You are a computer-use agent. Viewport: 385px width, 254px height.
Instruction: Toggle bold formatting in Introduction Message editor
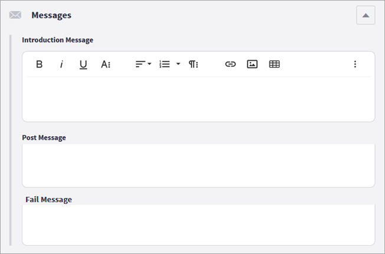(x=40, y=64)
